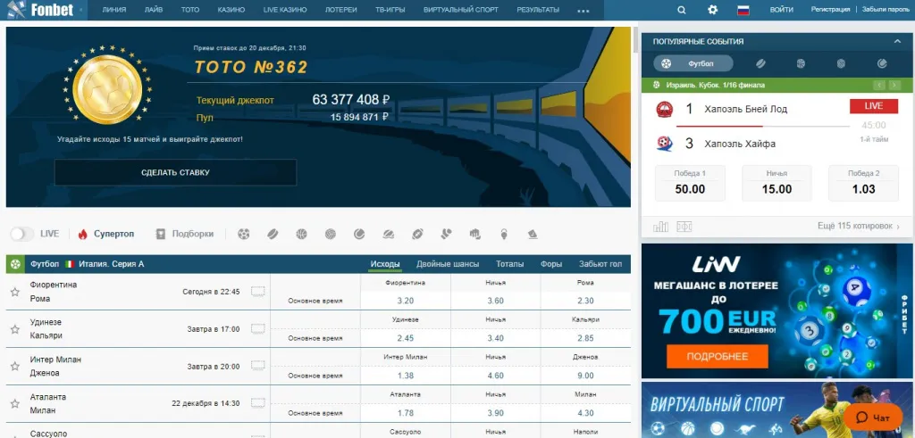Viewport: 915px width, 438px height.
Task: Expand the three-dots more menu in header
Action: click(583, 11)
